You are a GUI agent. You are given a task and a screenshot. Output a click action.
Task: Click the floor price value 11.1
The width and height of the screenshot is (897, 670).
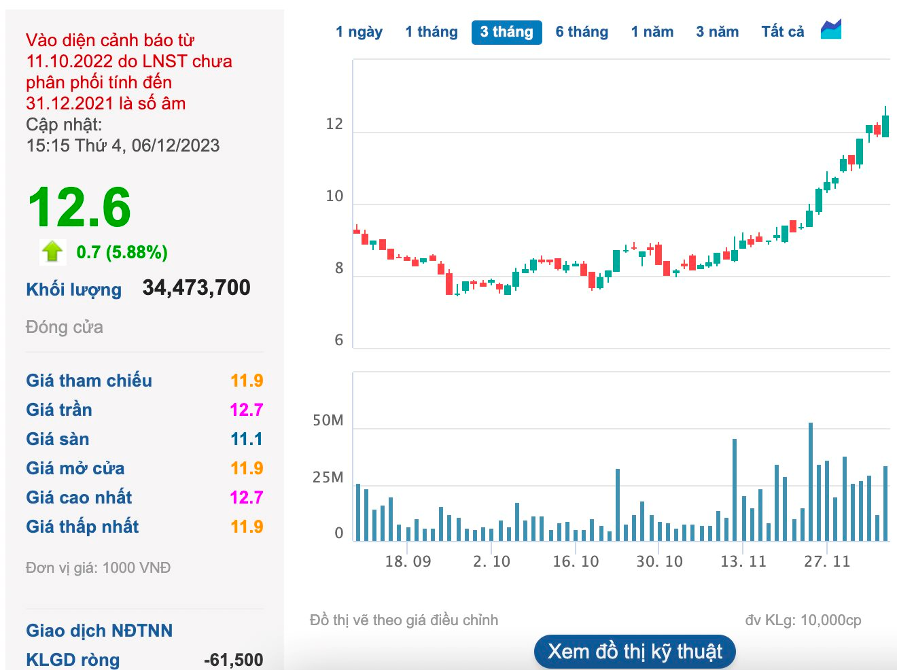tap(246, 439)
